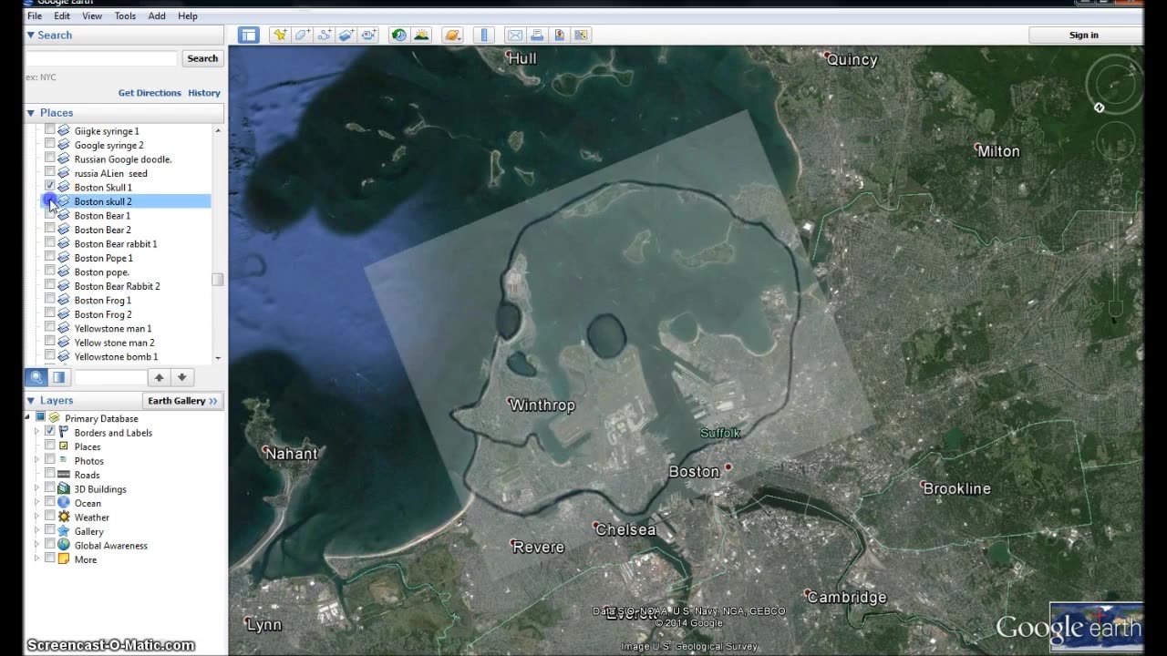Select the Boston Bear rabbit 1 entry
This screenshot has width=1167, height=656.
(116, 243)
